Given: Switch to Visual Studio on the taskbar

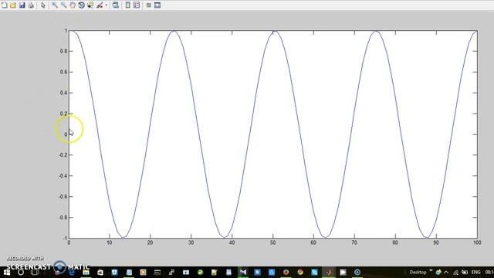Looking at the screenshot, I should pos(243,273).
